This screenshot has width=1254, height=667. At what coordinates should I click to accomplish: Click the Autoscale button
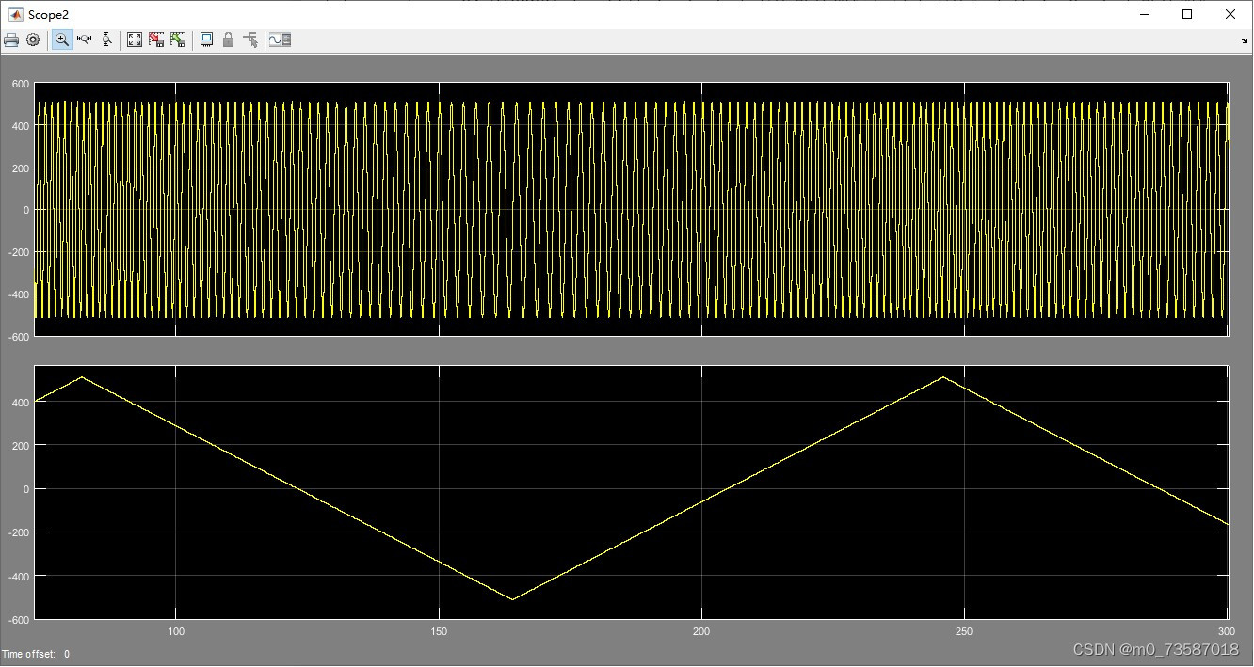135,40
